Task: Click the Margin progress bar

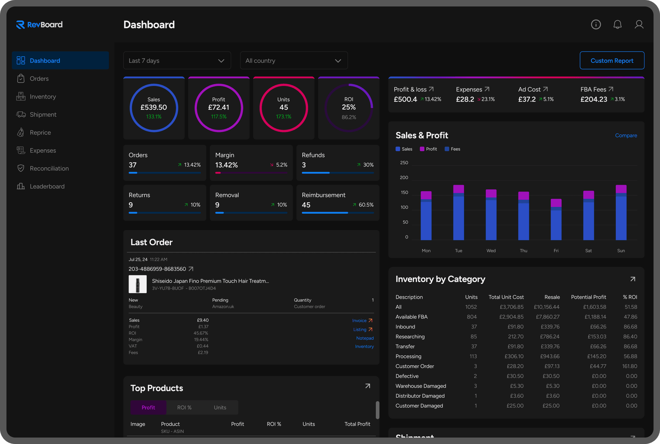Action: coord(251,172)
